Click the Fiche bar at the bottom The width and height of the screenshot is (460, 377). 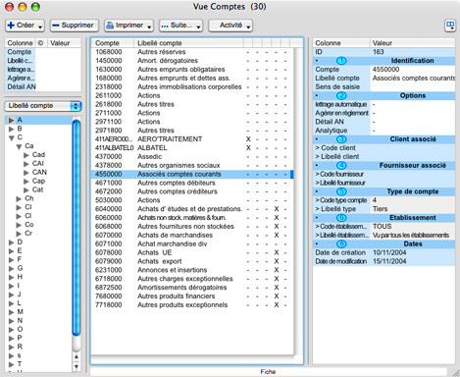(268, 372)
